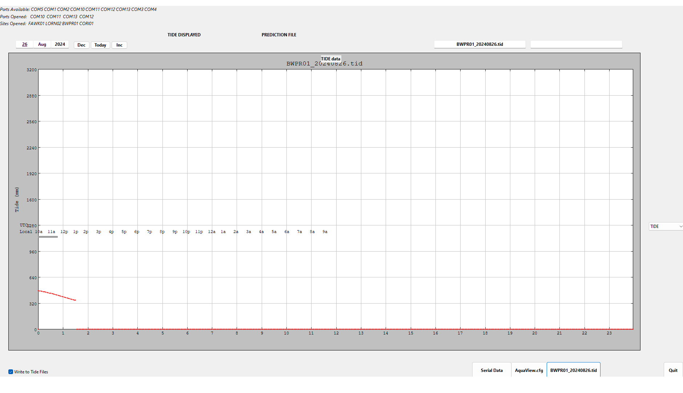Click the Today button
Screen dimensions: 683x393
point(100,45)
